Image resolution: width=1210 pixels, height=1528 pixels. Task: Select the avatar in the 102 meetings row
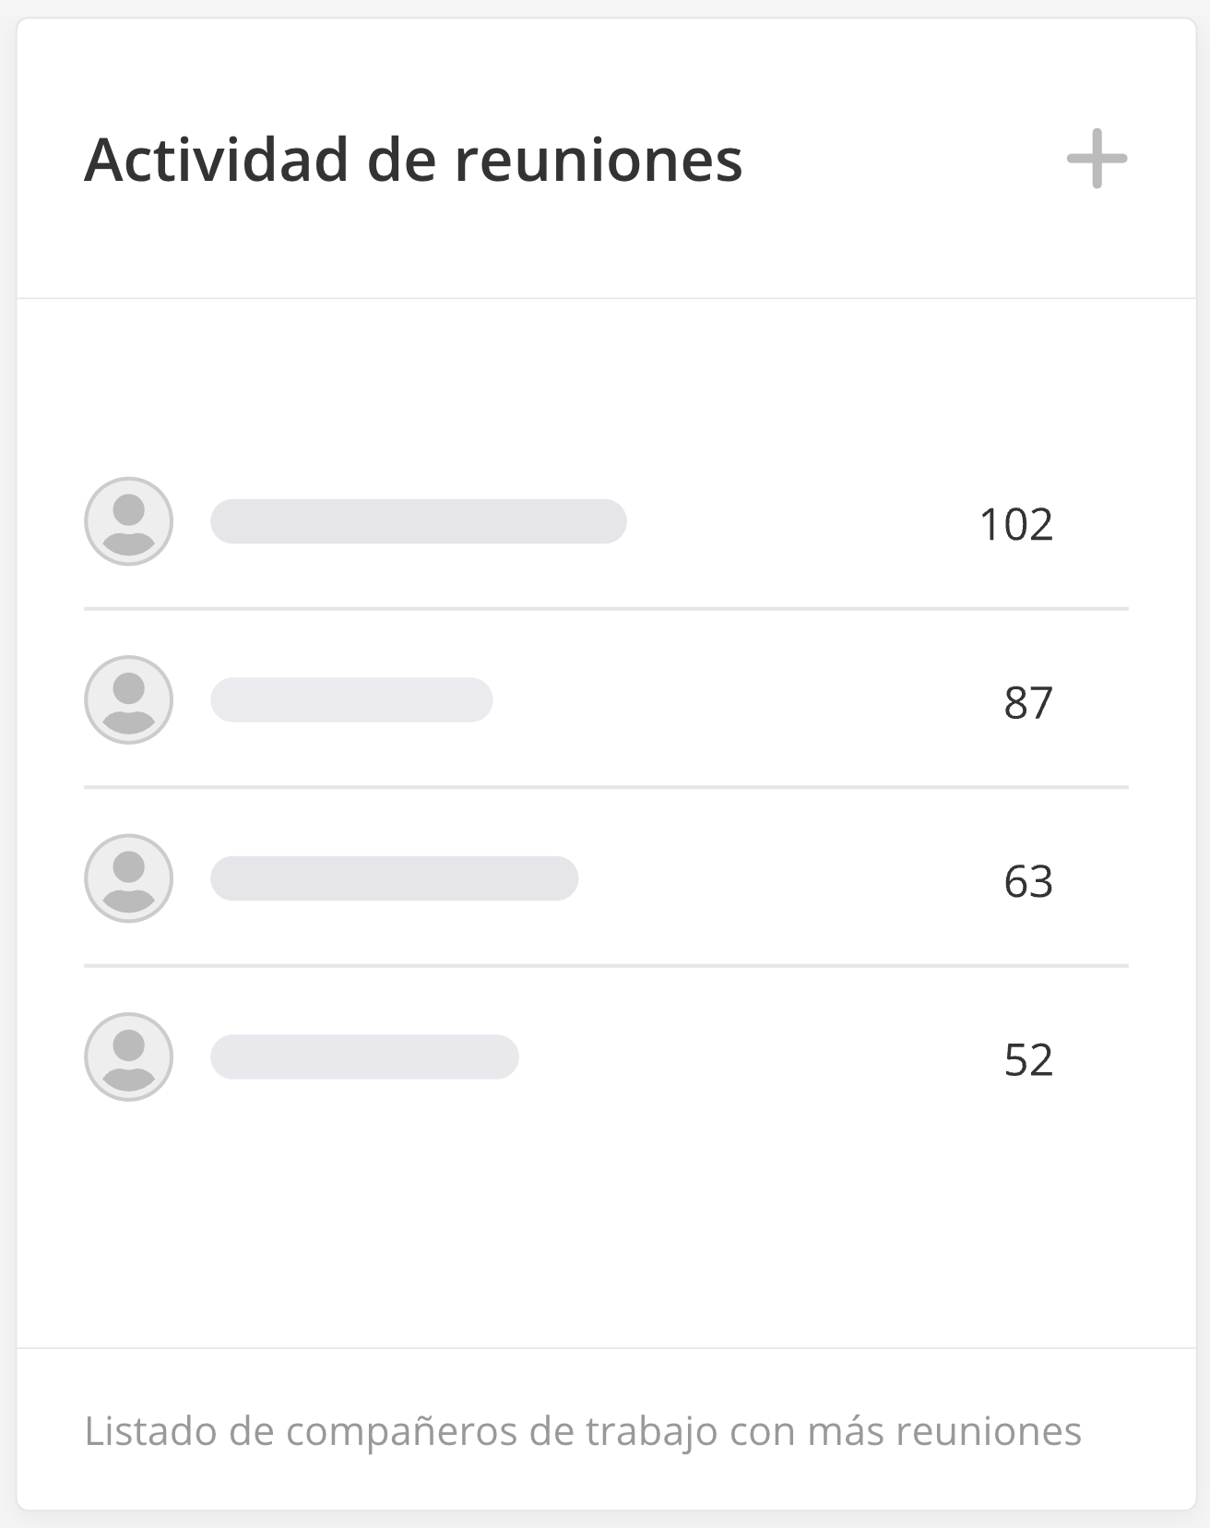[129, 521]
